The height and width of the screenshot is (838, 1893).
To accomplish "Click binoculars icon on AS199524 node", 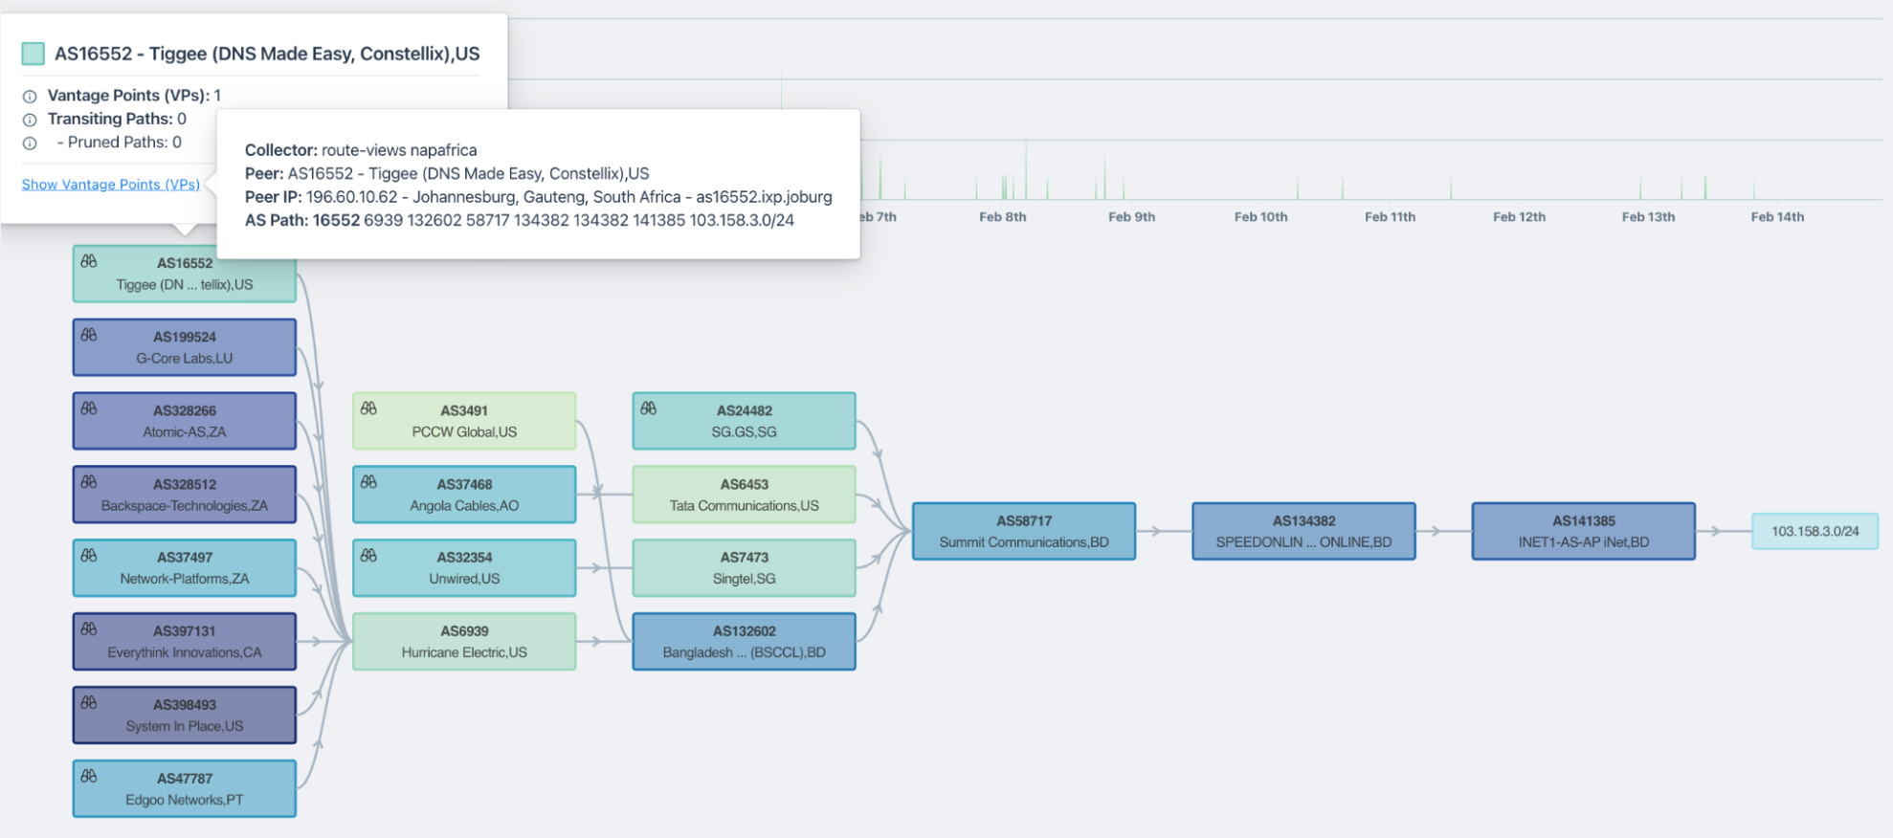I will [x=89, y=335].
